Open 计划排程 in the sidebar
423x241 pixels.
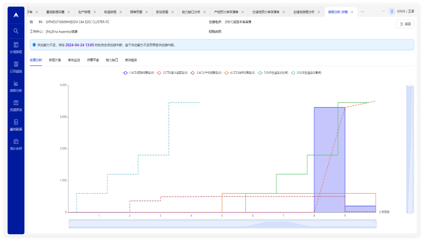16,48
